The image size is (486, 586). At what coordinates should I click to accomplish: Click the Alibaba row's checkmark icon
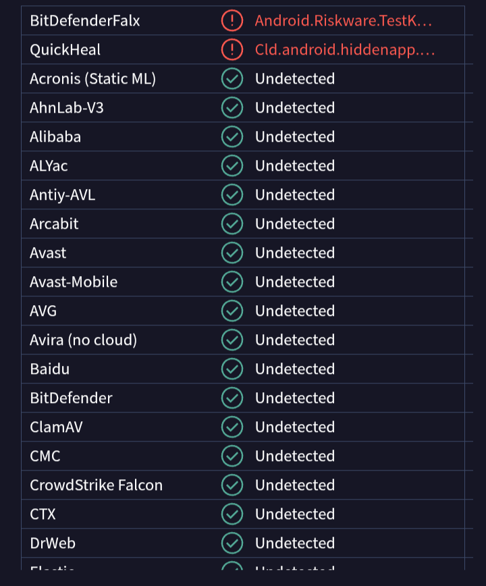232,136
